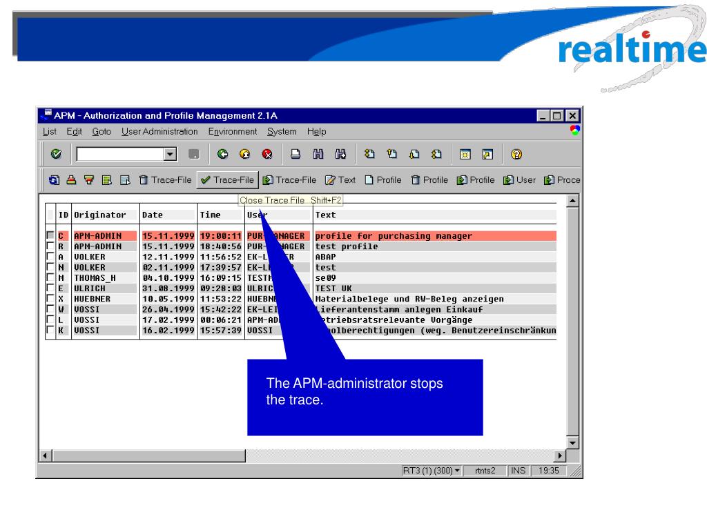This screenshot has height=530, width=707.
Task: Open the Help menu
Action: coord(316,132)
